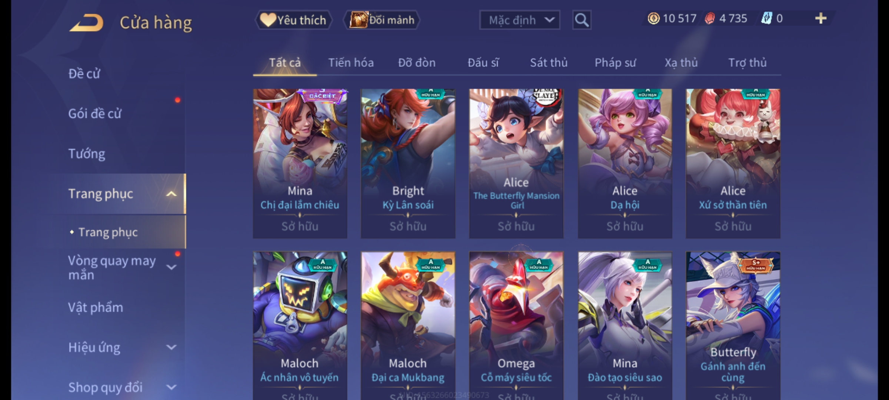
Task: Tap the plus icon to add currency
Action: (x=821, y=19)
